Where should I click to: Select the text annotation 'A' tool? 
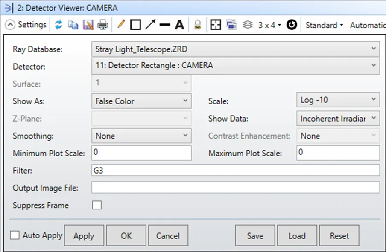[x=180, y=25]
